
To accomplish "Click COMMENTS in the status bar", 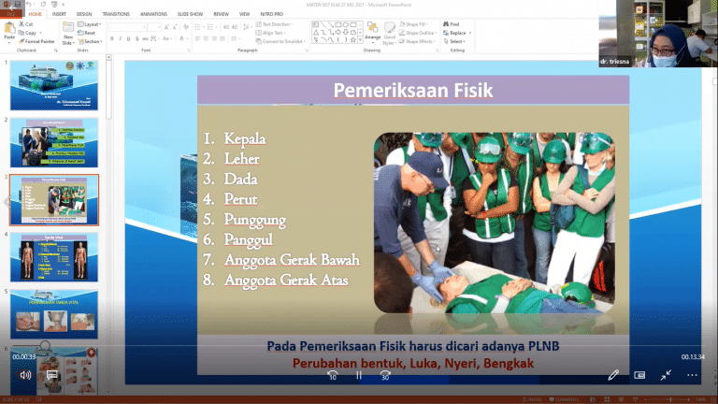I will click(x=564, y=400).
